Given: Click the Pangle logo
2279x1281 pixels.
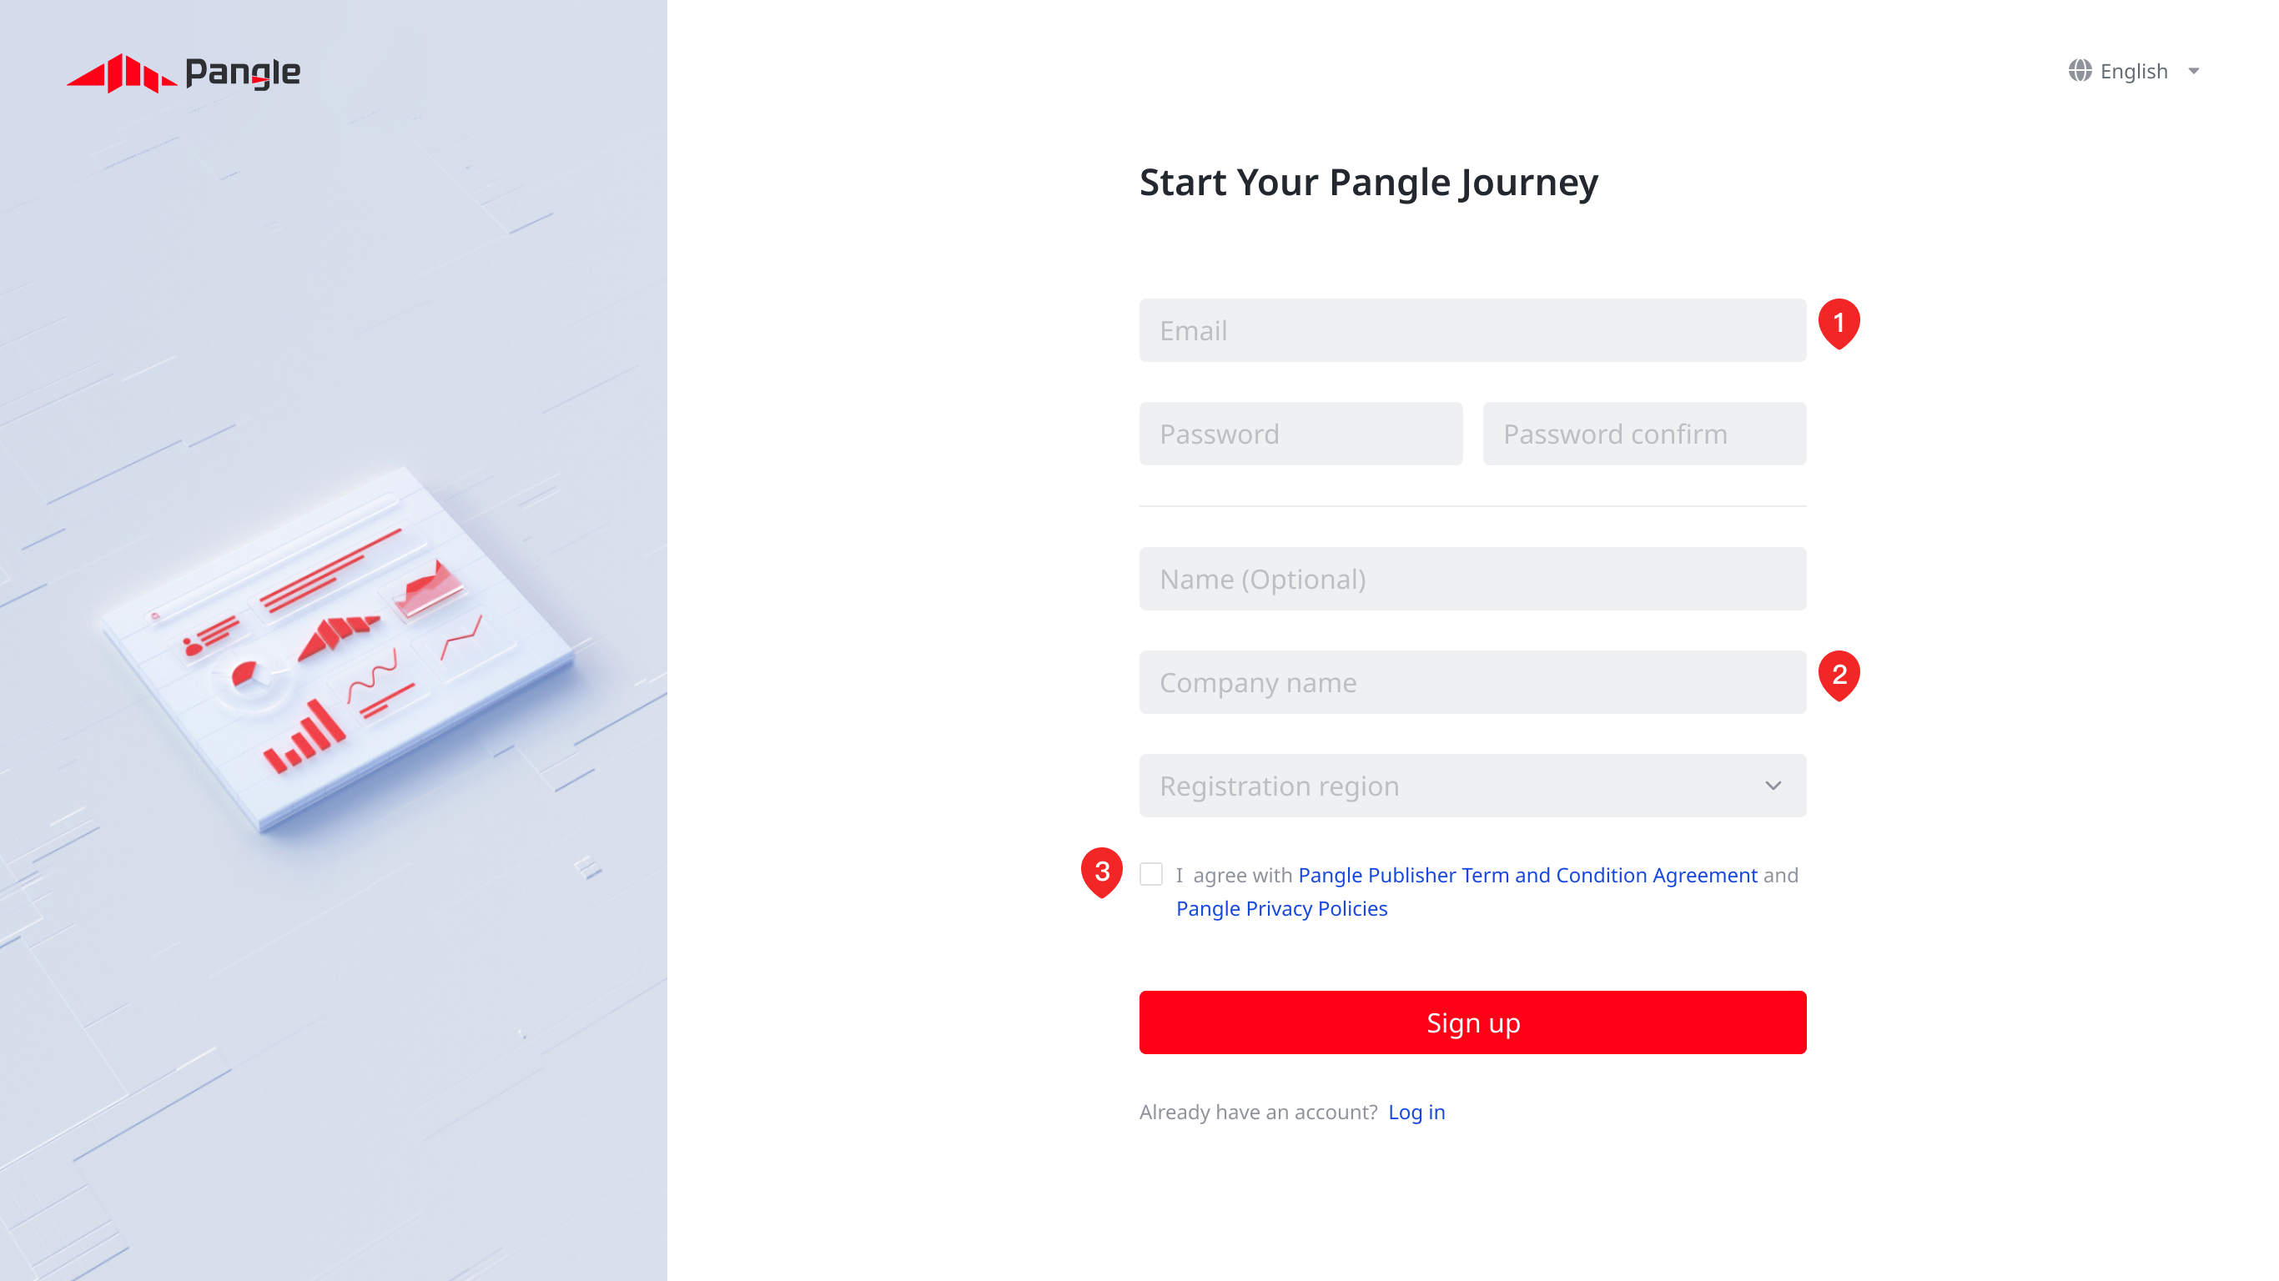Looking at the screenshot, I should (184, 73).
